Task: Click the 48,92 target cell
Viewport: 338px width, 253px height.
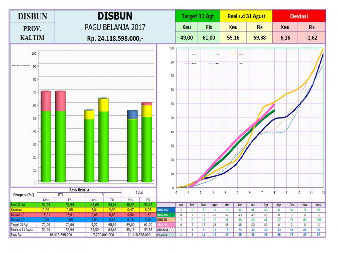Action: (x=112, y=225)
